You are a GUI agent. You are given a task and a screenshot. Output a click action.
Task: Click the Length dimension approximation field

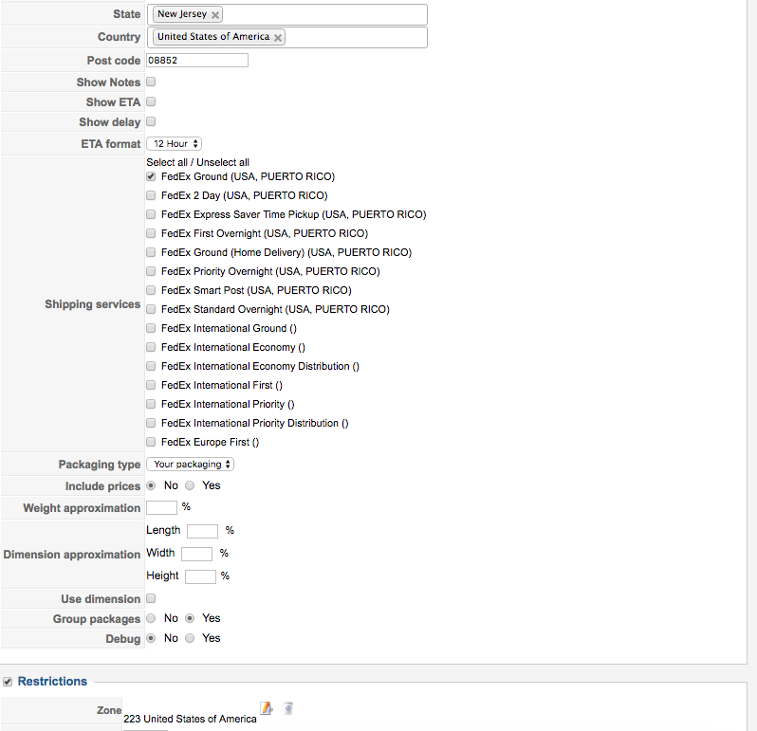tap(202, 531)
